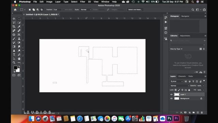The height and width of the screenshot is (123, 218).
Task: Switch Libraries to list view
Action: pos(204,49)
